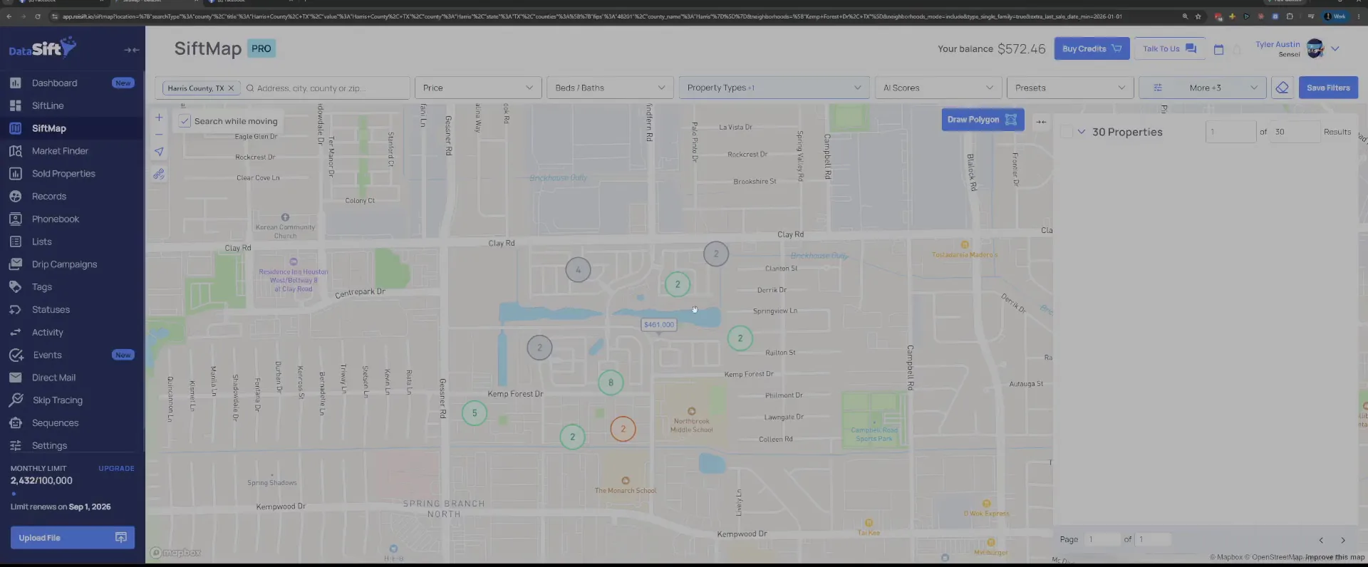Open the calendar icon in header

1218,49
